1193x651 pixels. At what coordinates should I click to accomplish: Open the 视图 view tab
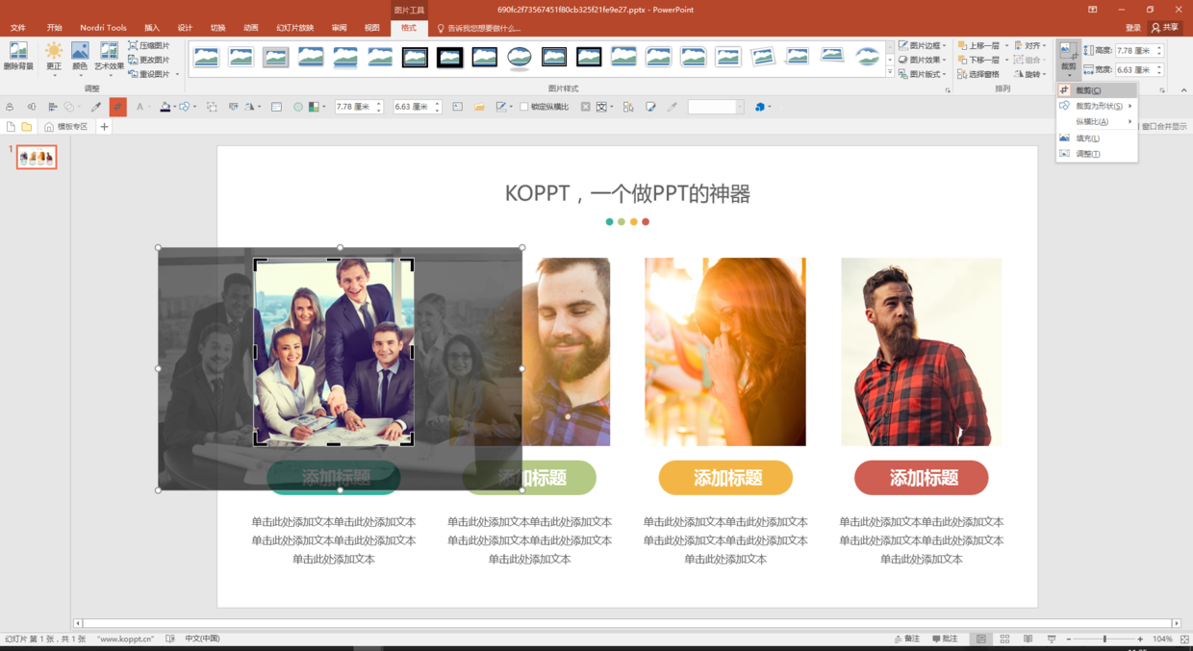tap(372, 28)
